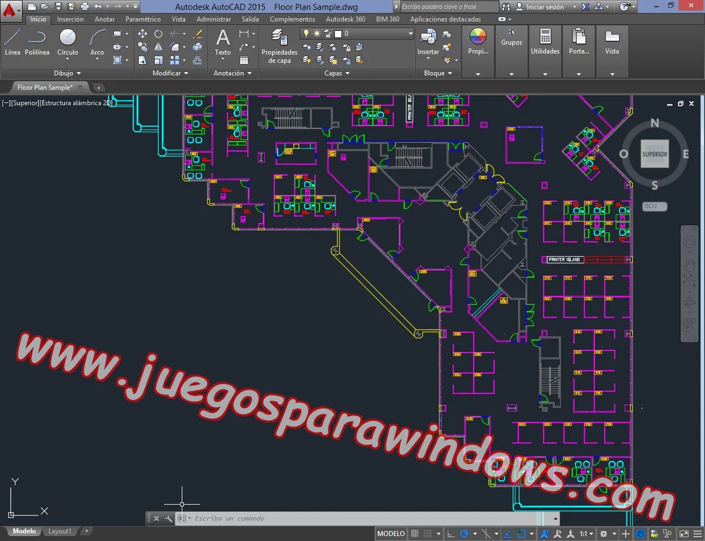Click the viewport label Estructura alámbrica 2D

tap(76, 103)
